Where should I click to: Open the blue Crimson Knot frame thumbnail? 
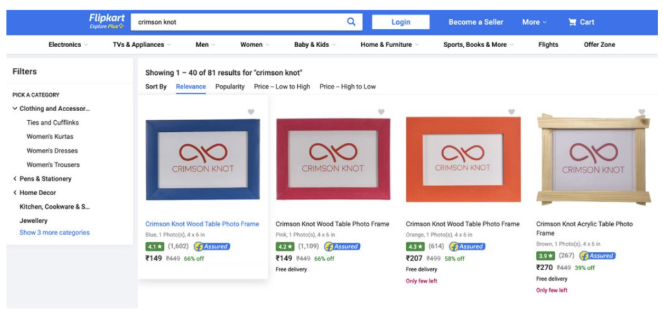click(203, 161)
